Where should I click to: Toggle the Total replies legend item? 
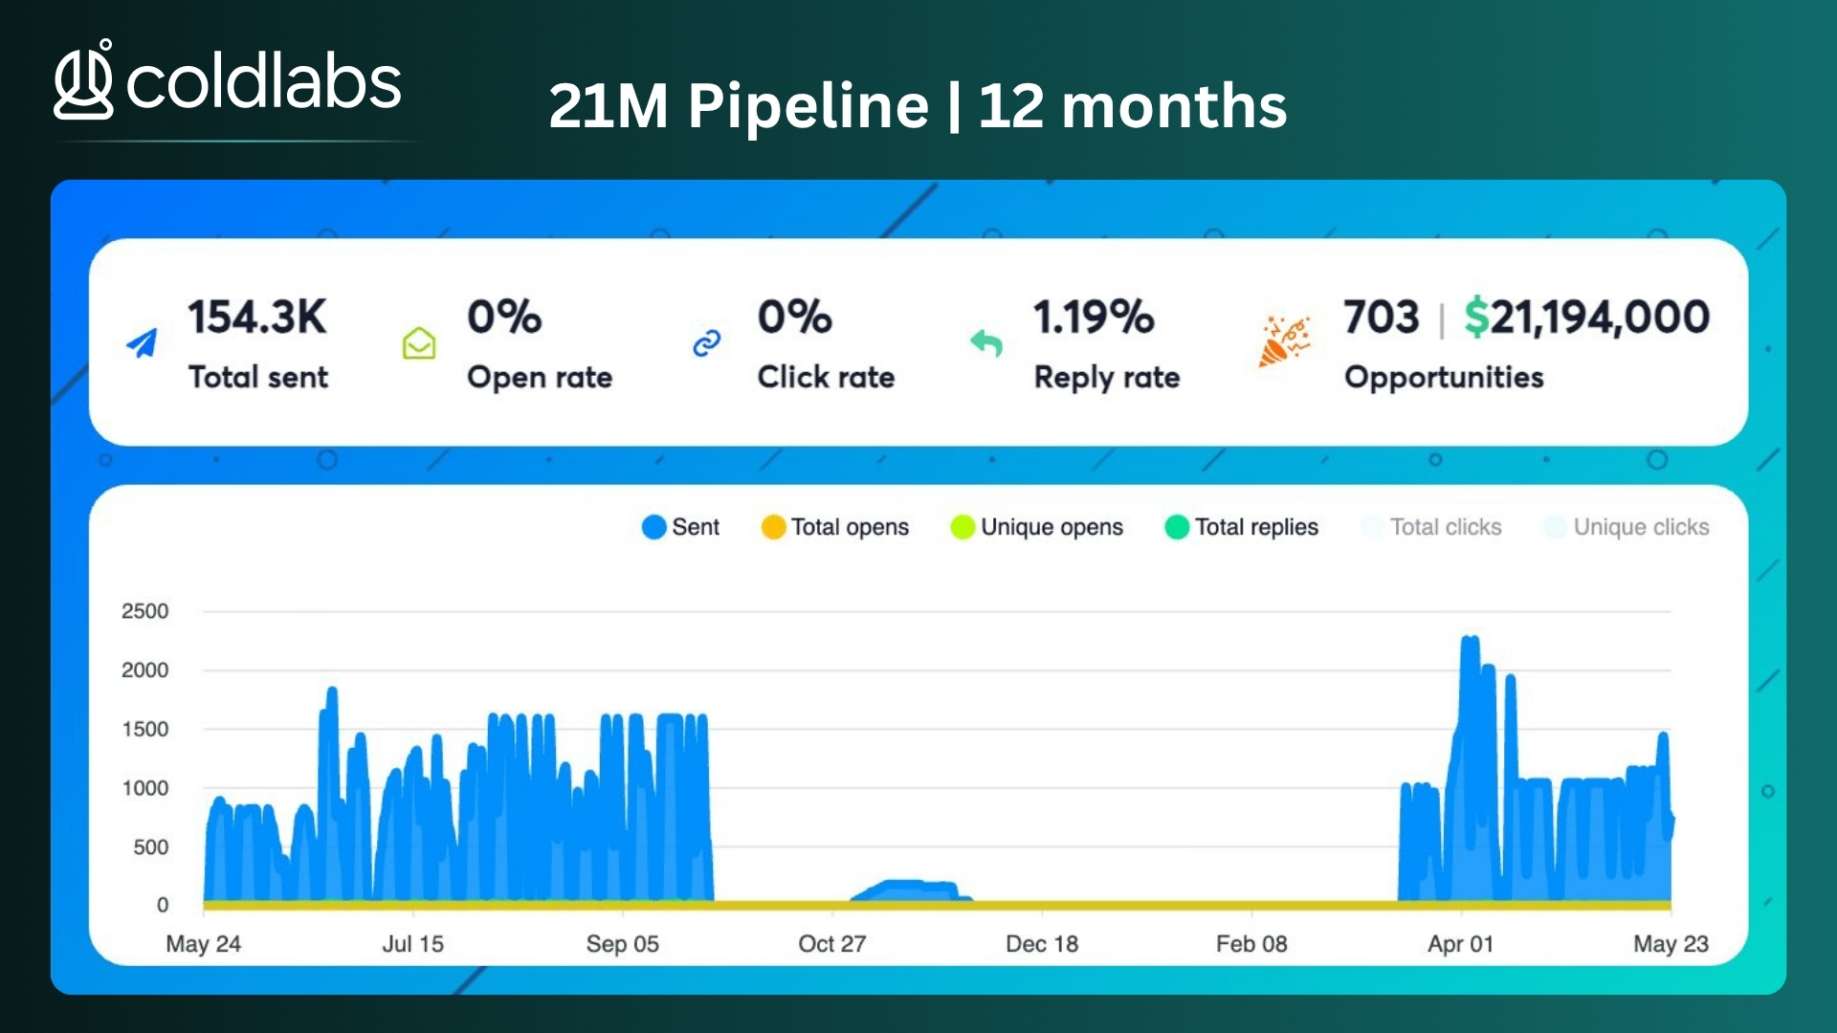tap(1241, 527)
